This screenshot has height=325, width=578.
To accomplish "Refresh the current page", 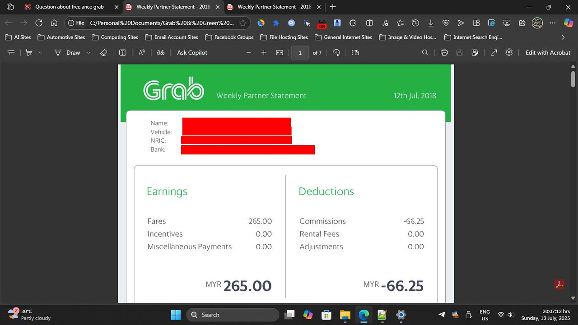I will [39, 23].
